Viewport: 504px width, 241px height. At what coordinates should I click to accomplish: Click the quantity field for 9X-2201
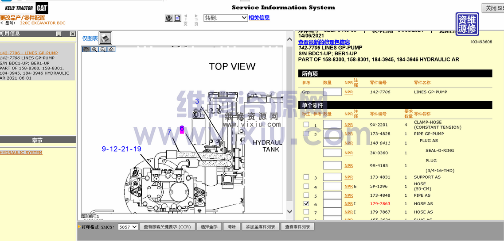tap(332, 125)
